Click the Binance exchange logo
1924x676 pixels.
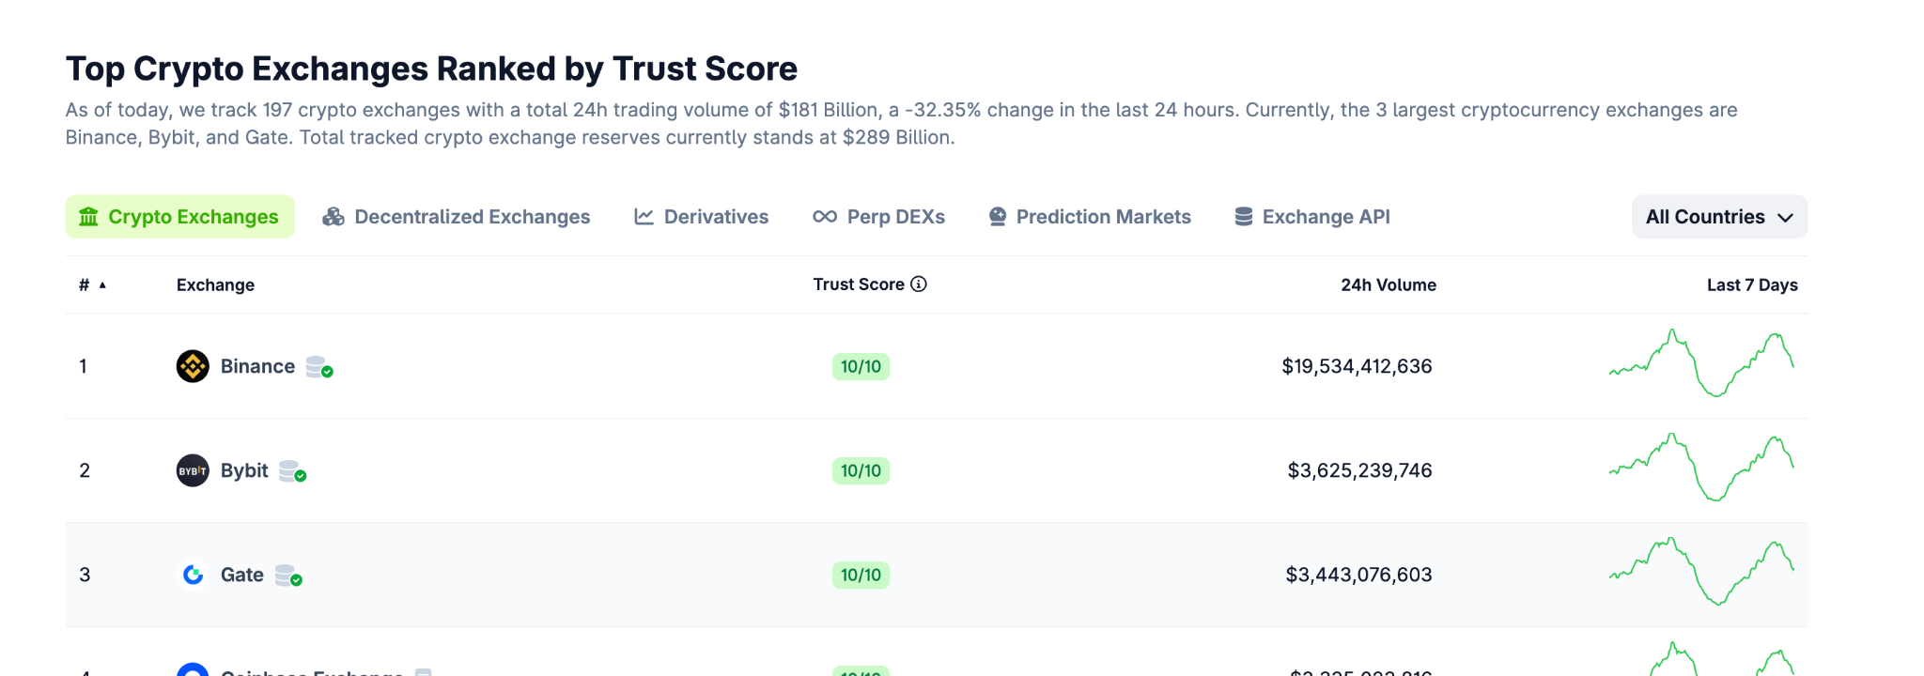193,366
